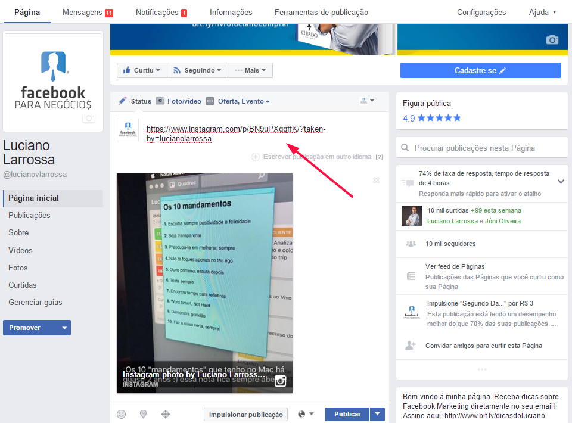Click the magnifier icon in page search
This screenshot has width=572, height=423.
pos(405,148)
